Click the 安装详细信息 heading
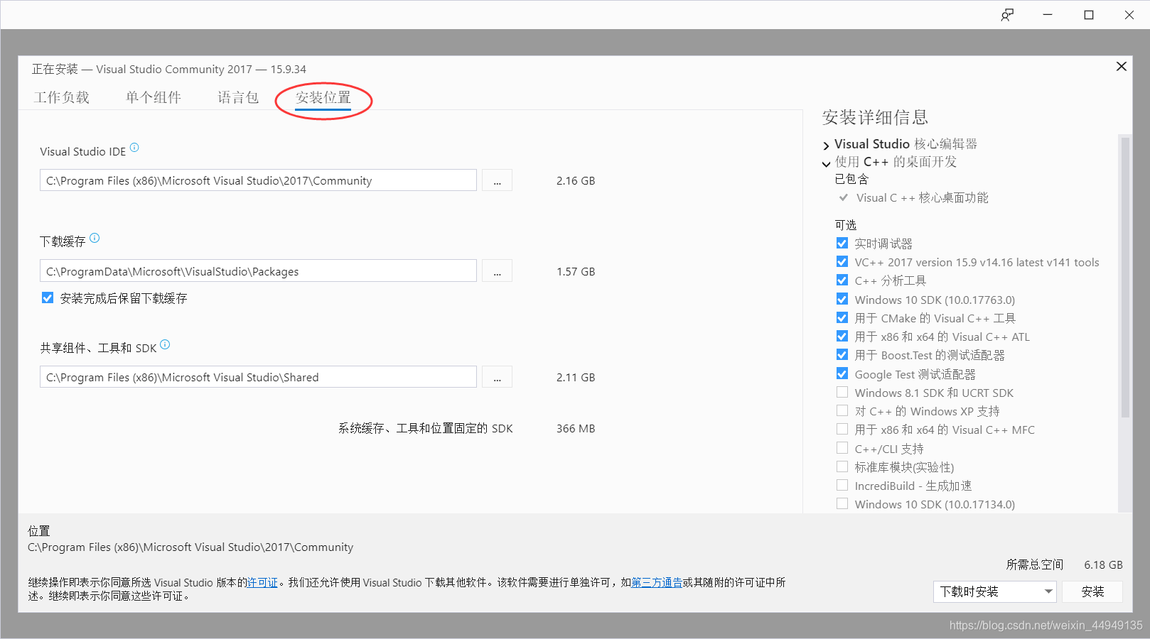 (x=875, y=117)
